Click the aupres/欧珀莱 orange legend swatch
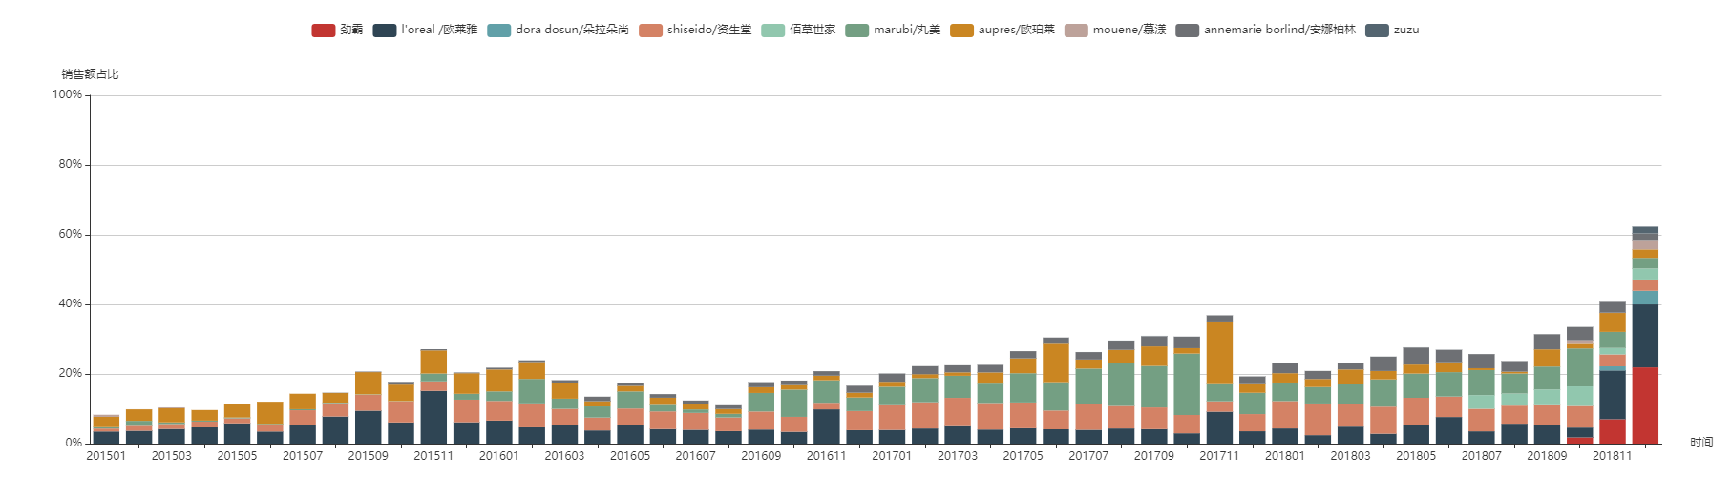Screen dimensions: 1731x477 pyautogui.click(x=961, y=31)
